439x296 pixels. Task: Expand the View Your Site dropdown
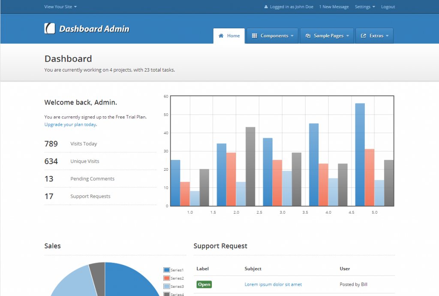[x=60, y=7]
